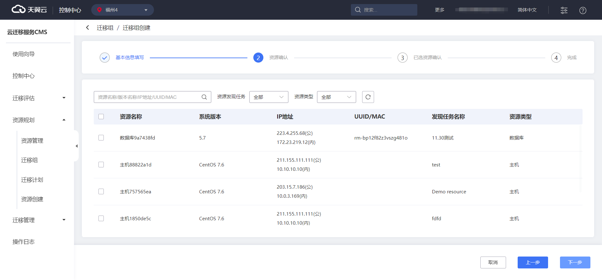Open the 简体中文 language selector
Screen dimensions: 602x280
click(x=527, y=10)
